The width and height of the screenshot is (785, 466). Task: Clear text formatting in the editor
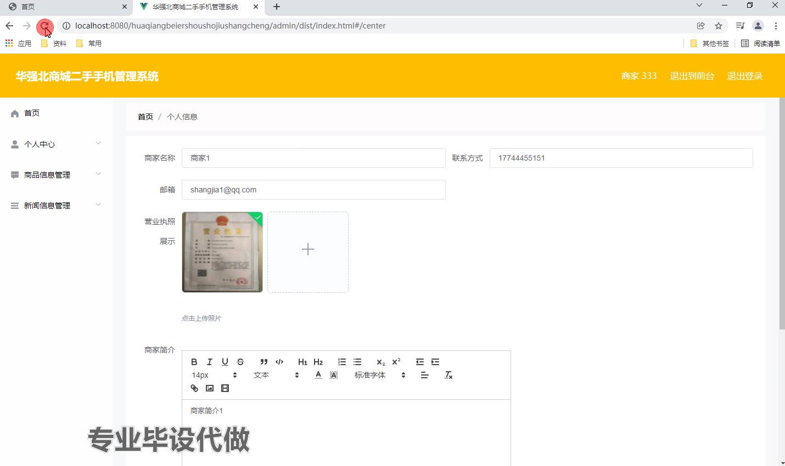(x=448, y=375)
